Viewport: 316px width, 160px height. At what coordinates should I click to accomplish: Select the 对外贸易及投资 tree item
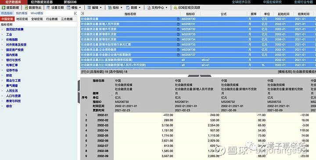(x=16, y=45)
